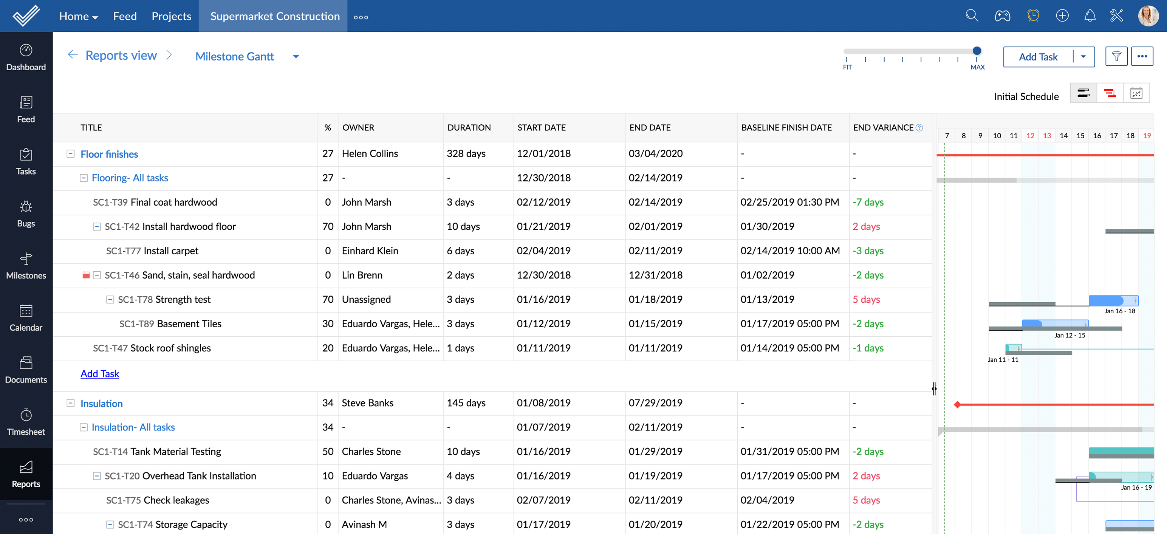Click the timer clock icon in header
The image size is (1167, 534).
tap(1032, 16)
